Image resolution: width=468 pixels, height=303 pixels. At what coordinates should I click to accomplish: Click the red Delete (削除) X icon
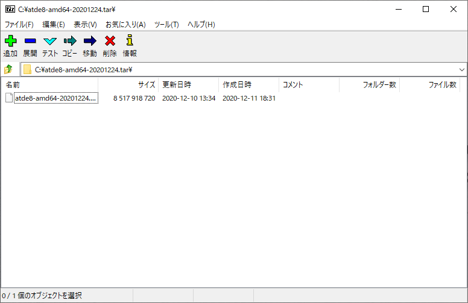[110, 42]
